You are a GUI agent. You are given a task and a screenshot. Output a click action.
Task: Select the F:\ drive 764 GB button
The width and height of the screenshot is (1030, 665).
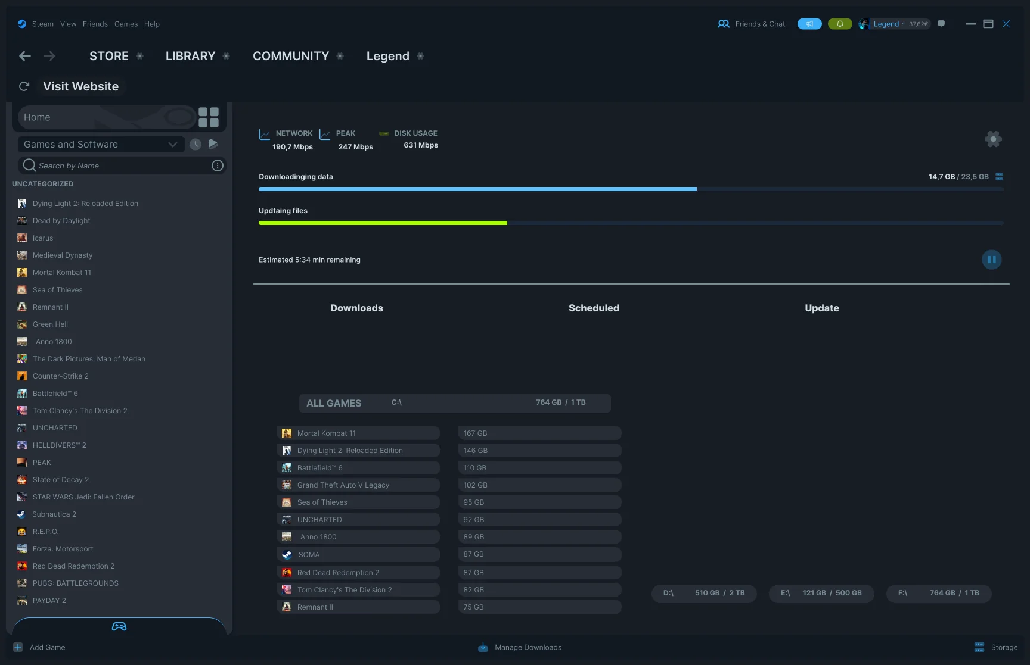pos(939,593)
